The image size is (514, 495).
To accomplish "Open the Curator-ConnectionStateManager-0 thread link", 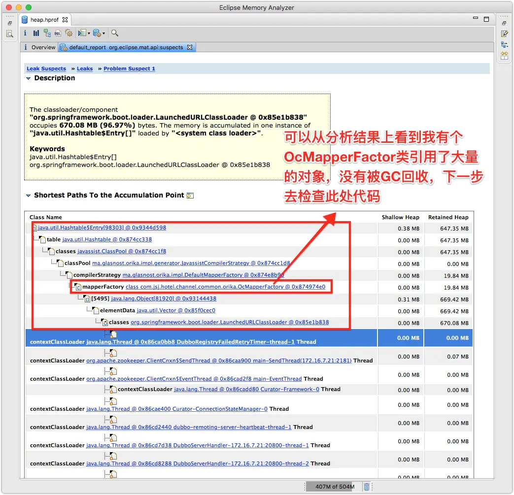I will point(177,409).
